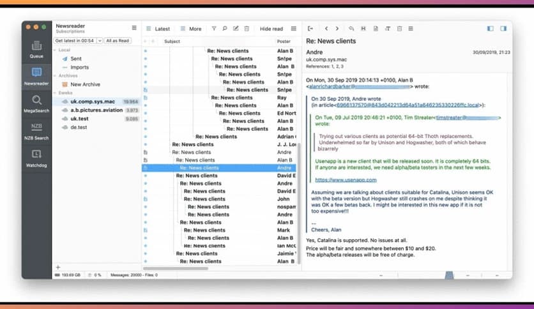The width and height of the screenshot is (534, 309).
Task: Click alanrichardbarker email address link
Action: [x=359, y=86]
